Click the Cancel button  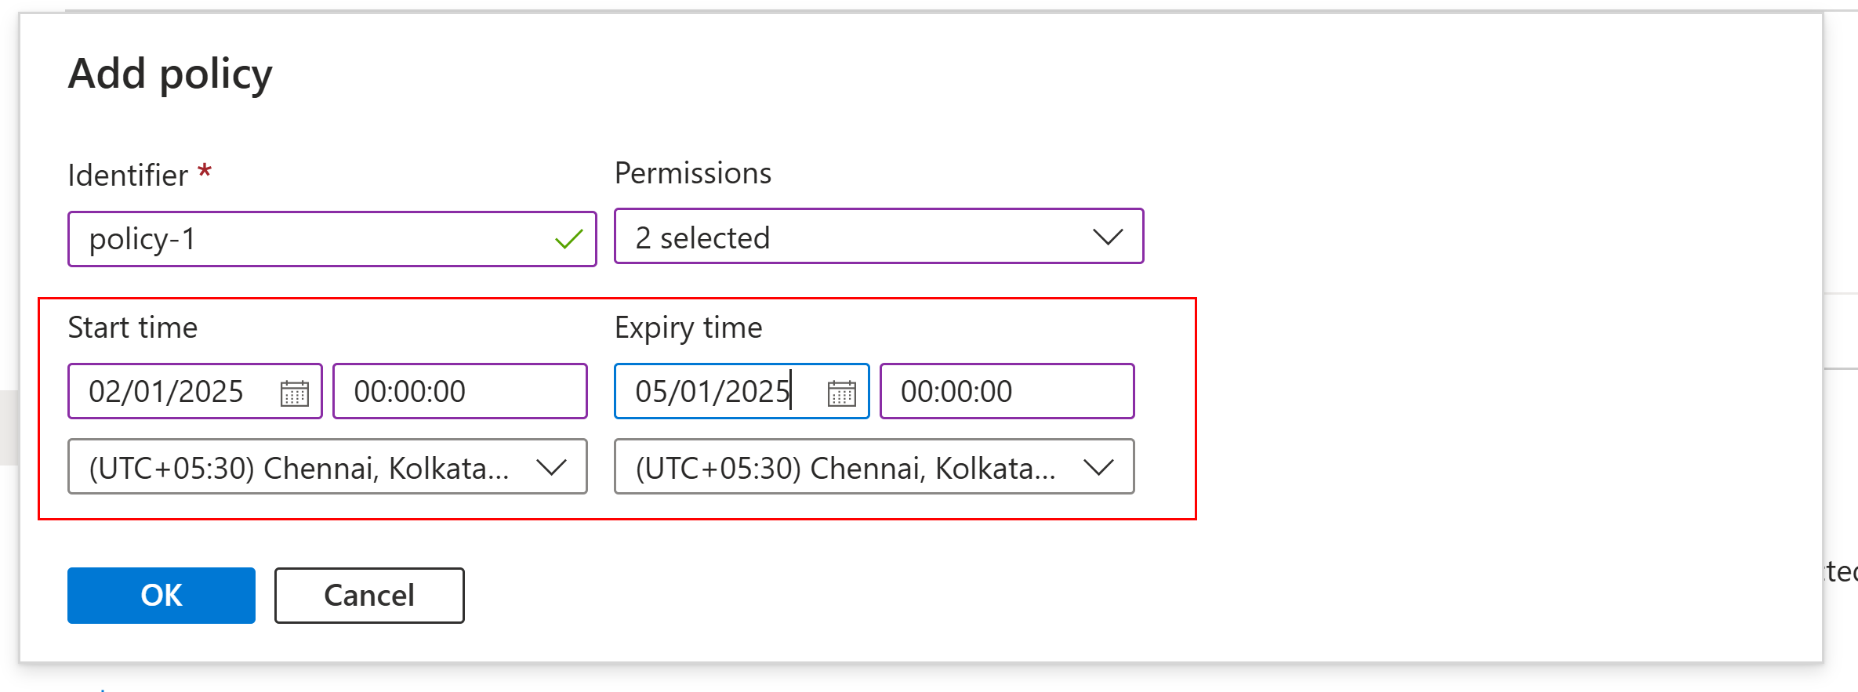(x=369, y=596)
